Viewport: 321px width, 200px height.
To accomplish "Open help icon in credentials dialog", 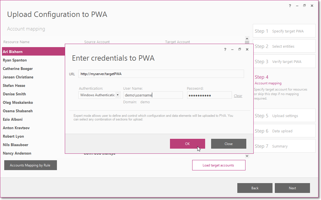I will coord(225,49).
